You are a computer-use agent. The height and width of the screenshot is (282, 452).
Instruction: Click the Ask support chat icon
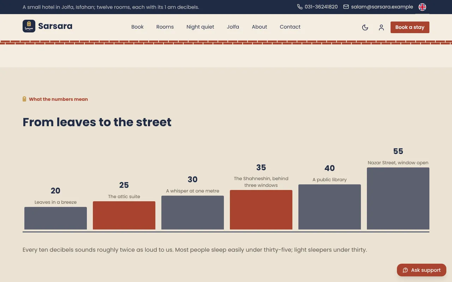point(405,270)
